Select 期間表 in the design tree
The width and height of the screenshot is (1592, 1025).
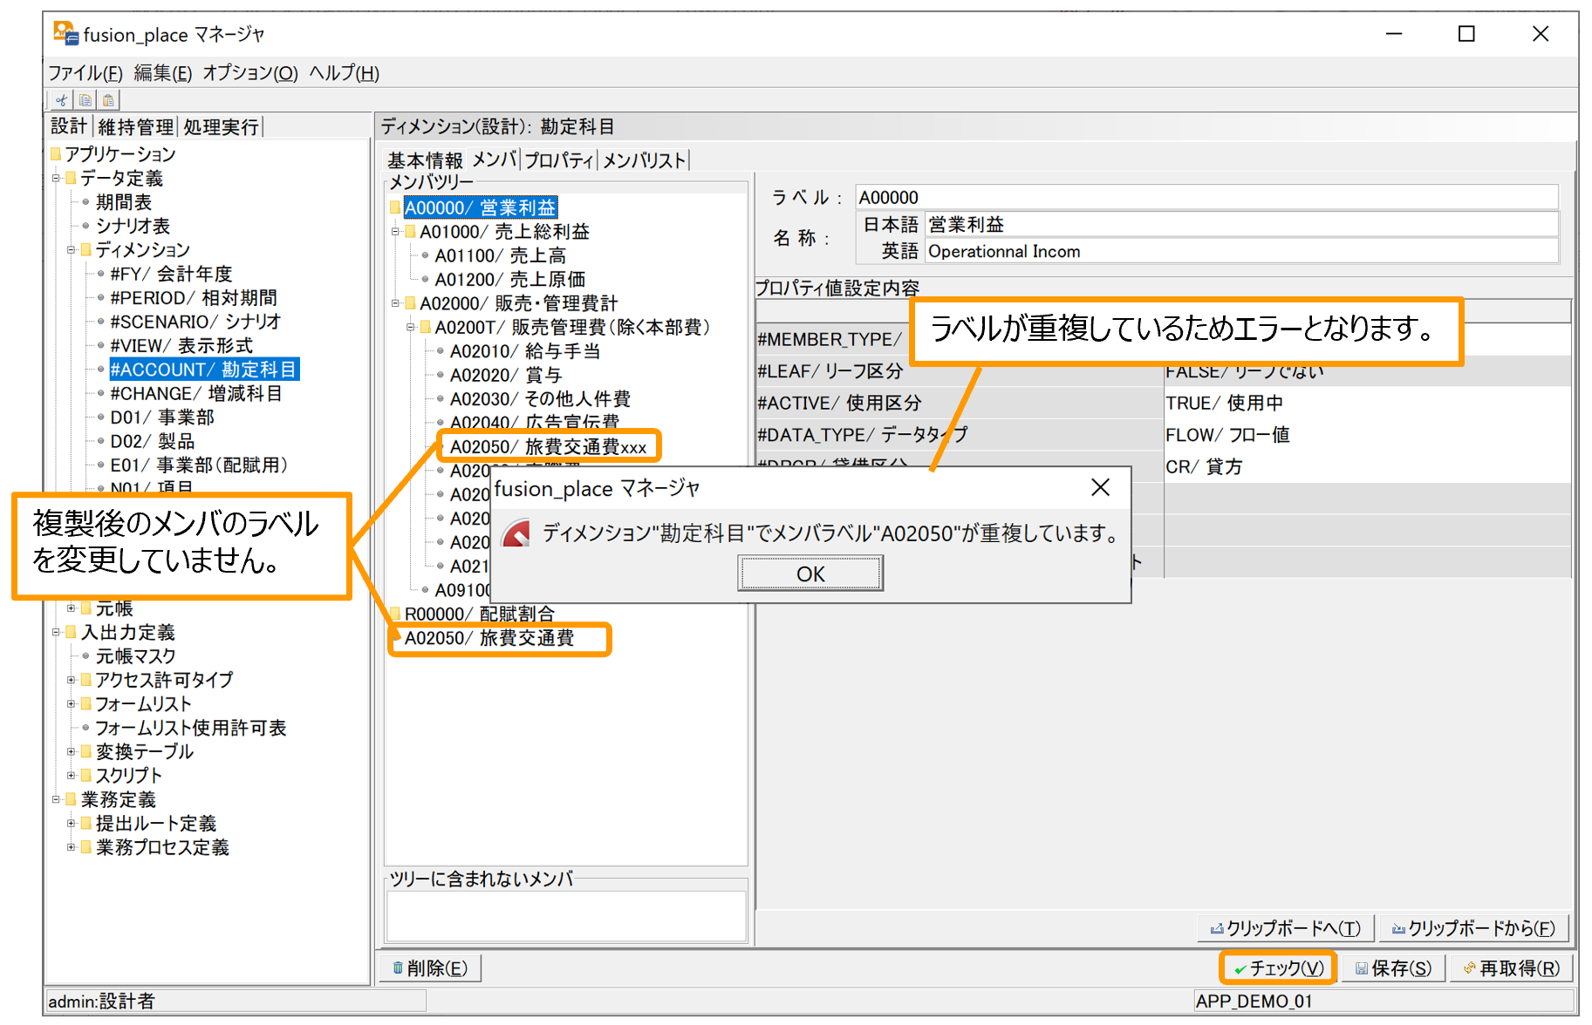(123, 202)
